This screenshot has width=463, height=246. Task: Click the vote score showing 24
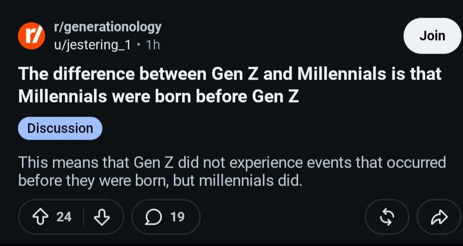pos(64,217)
